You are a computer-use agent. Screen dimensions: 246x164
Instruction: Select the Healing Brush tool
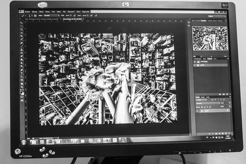[22, 43]
